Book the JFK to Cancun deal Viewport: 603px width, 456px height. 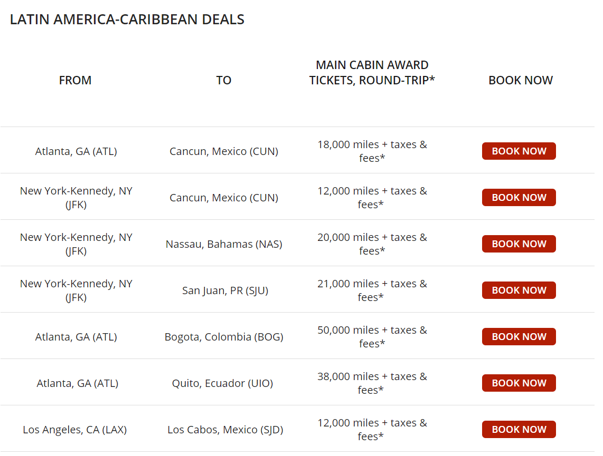(x=519, y=198)
